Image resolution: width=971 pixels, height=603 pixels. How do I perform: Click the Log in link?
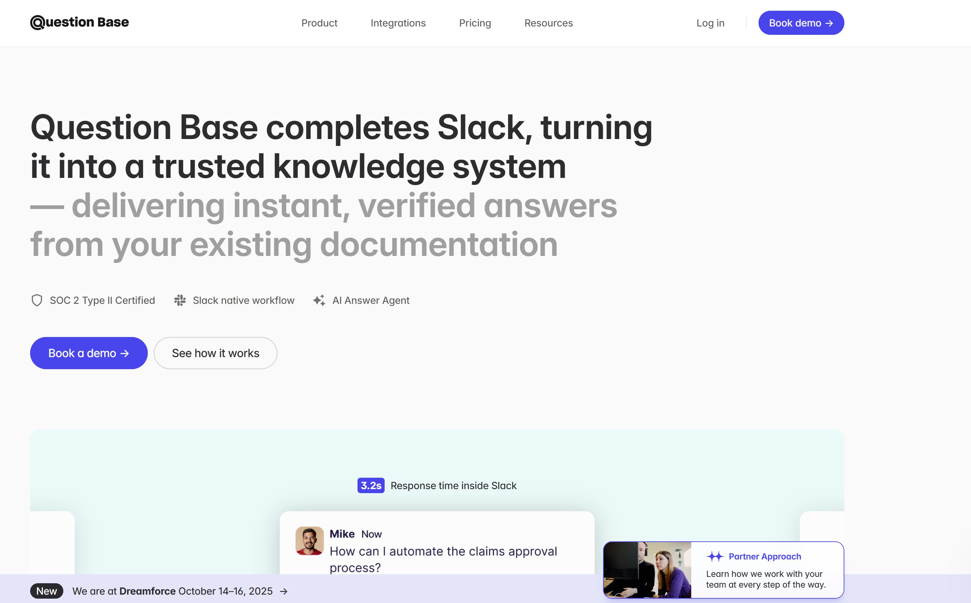tap(710, 23)
